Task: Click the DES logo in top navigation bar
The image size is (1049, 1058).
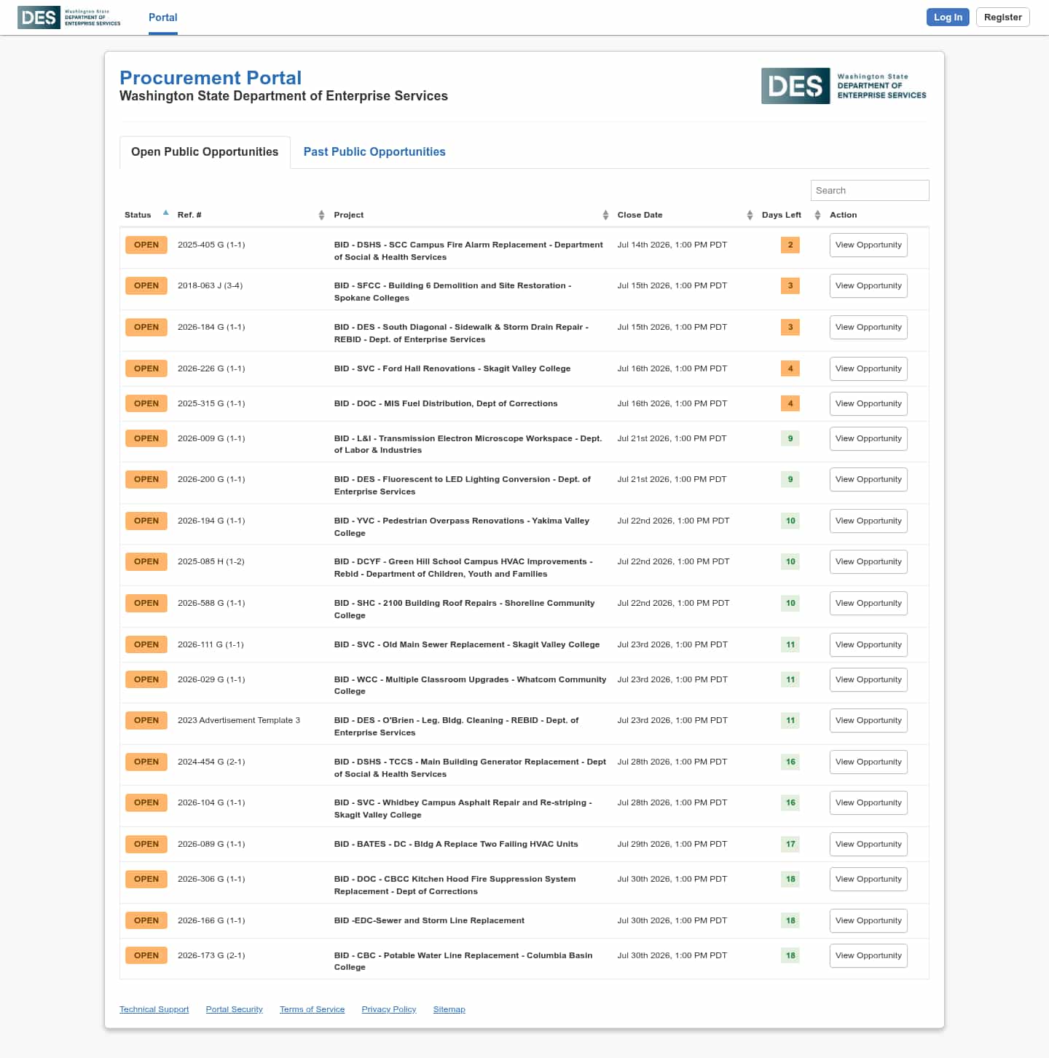Action: pyautogui.click(x=69, y=17)
